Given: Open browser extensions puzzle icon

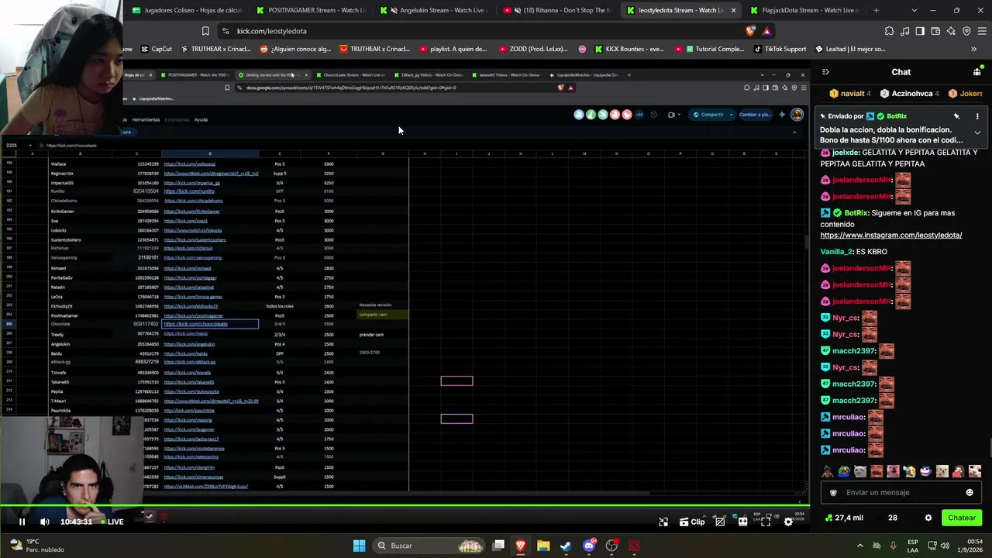Looking at the screenshot, I should click(x=889, y=31).
